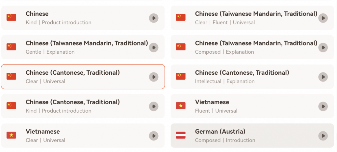Select the German (Austria) voice card
This screenshot has height=152, width=337.
pyautogui.click(x=252, y=136)
